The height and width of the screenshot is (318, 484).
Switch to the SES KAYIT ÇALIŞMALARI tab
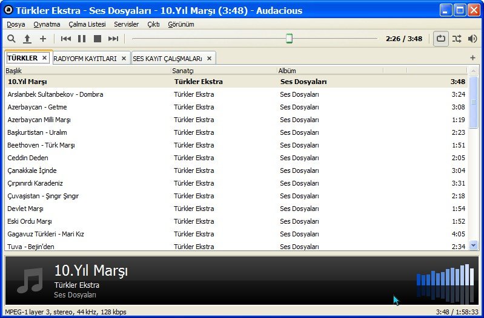click(x=167, y=59)
